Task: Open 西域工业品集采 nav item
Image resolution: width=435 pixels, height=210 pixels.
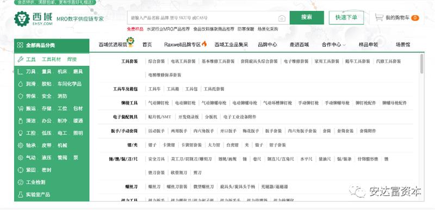Action: [232, 45]
